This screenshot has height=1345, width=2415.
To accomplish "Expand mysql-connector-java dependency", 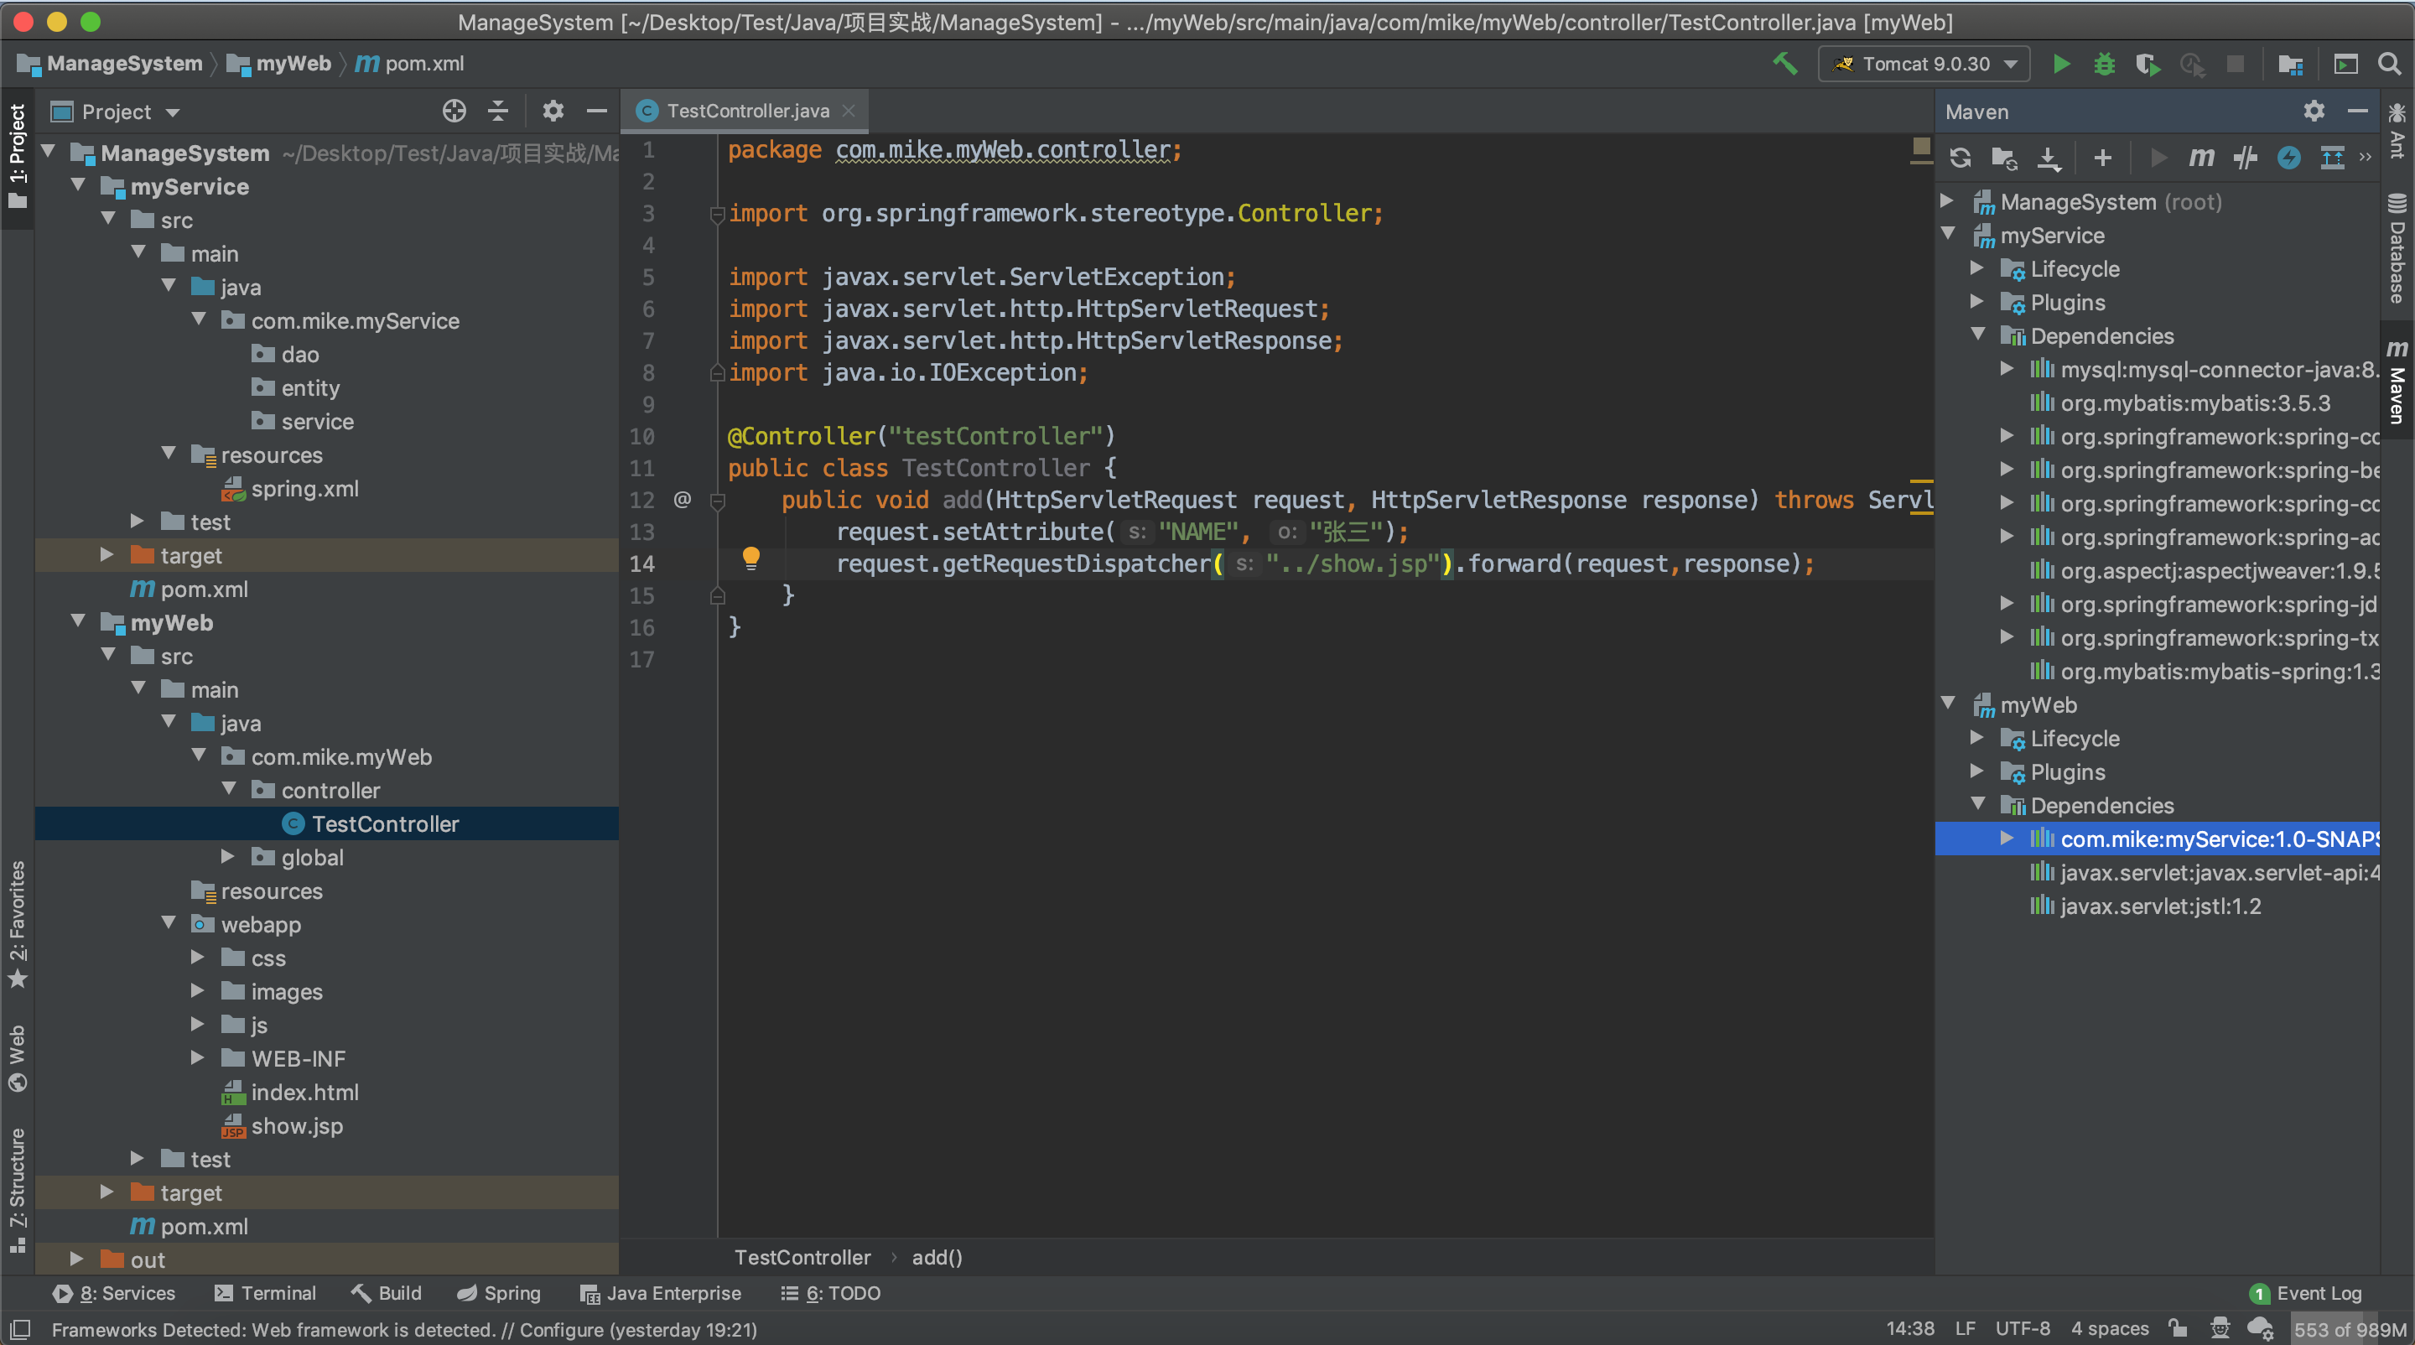I will (2007, 368).
